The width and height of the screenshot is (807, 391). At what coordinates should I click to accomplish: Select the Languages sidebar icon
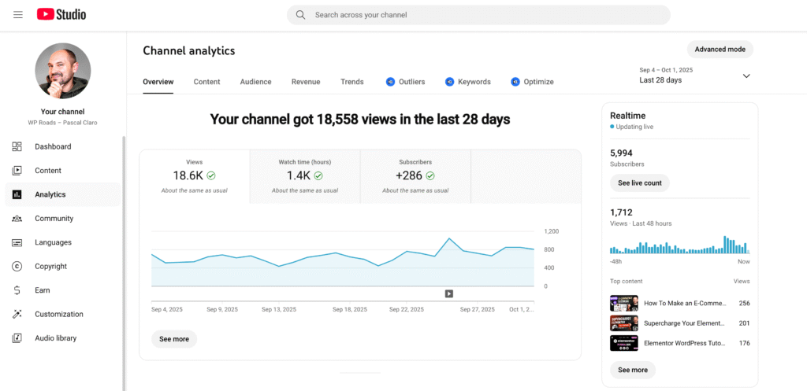pos(17,242)
